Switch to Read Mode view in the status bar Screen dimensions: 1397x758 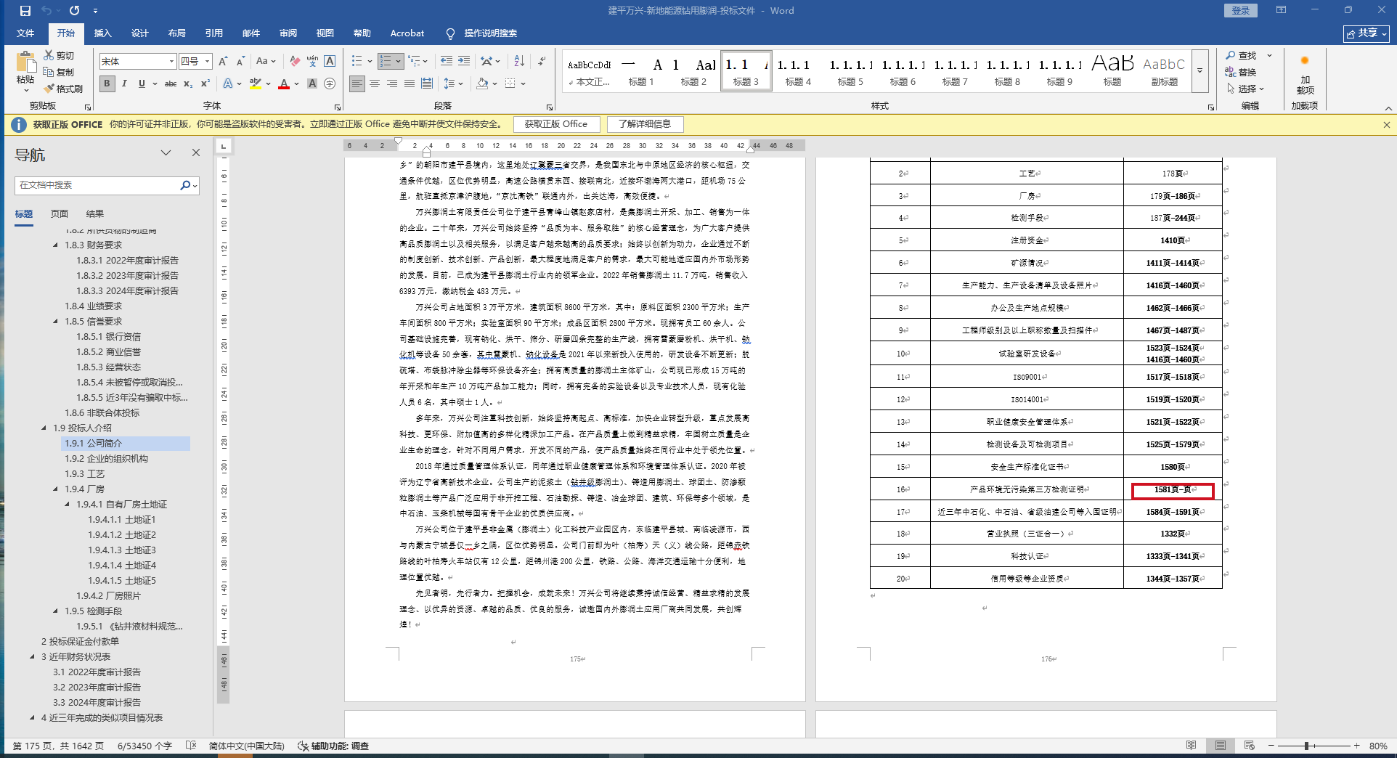point(1191,746)
